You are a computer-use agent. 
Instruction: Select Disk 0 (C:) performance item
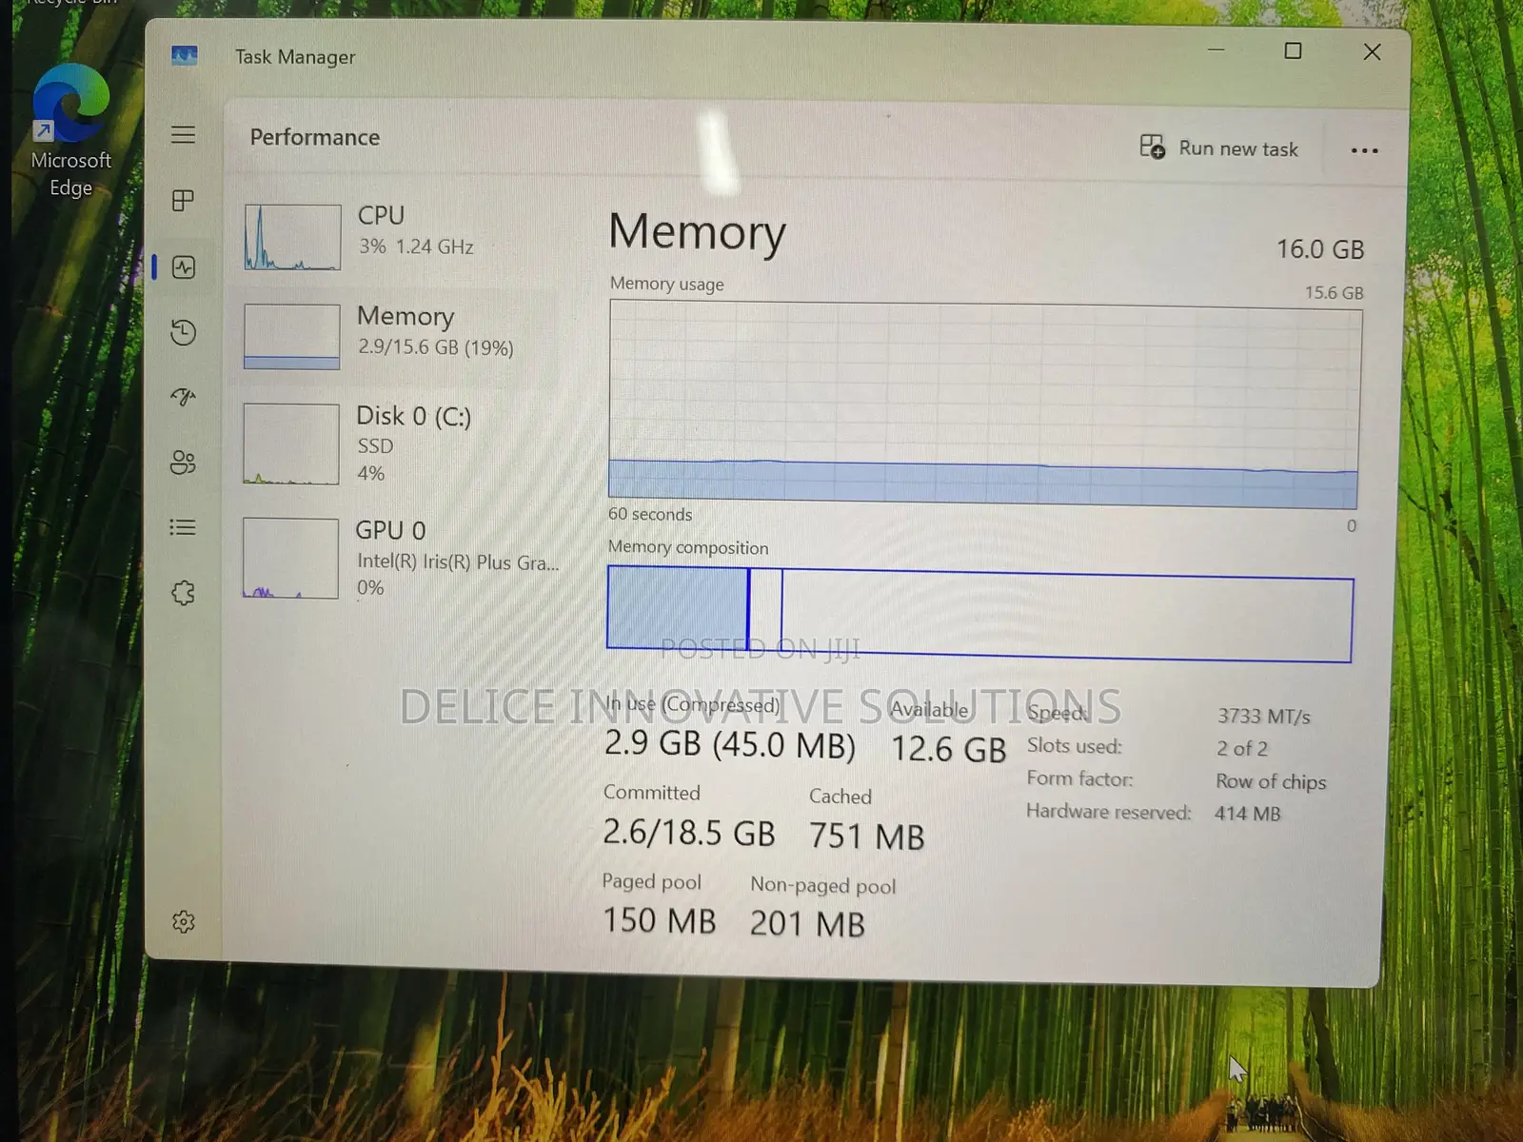pyautogui.click(x=398, y=443)
